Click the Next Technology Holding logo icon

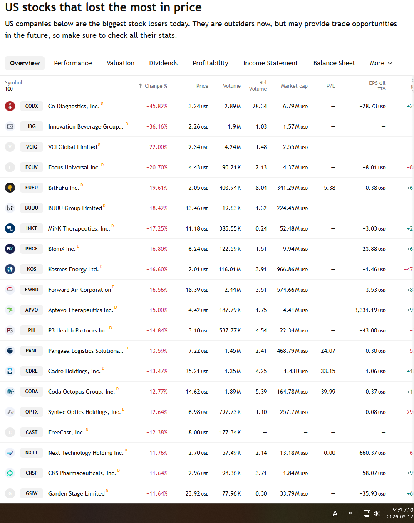(x=10, y=453)
